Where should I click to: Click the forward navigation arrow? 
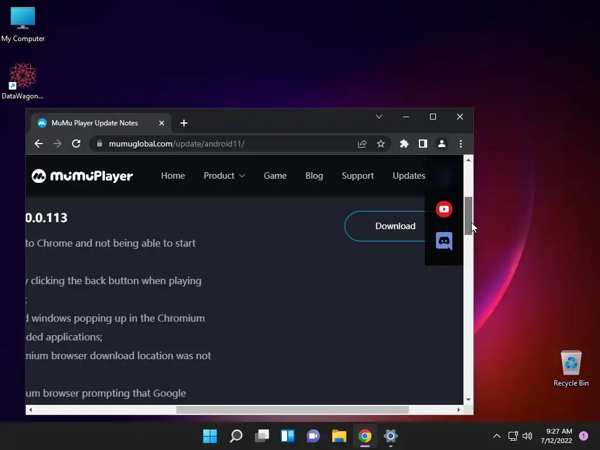(x=57, y=144)
